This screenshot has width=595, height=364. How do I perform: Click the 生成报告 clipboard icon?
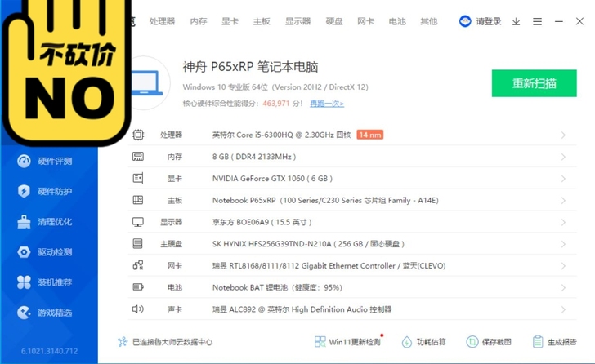(538, 342)
